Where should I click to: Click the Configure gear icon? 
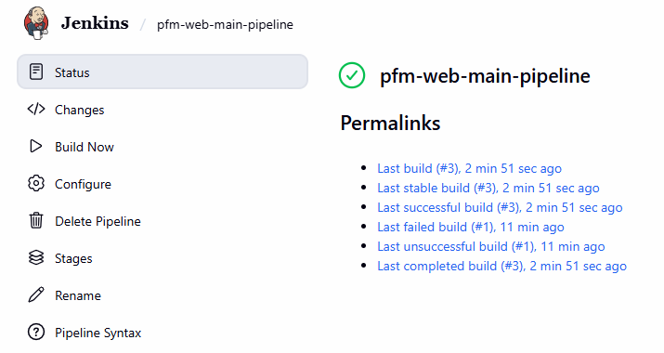[36, 184]
